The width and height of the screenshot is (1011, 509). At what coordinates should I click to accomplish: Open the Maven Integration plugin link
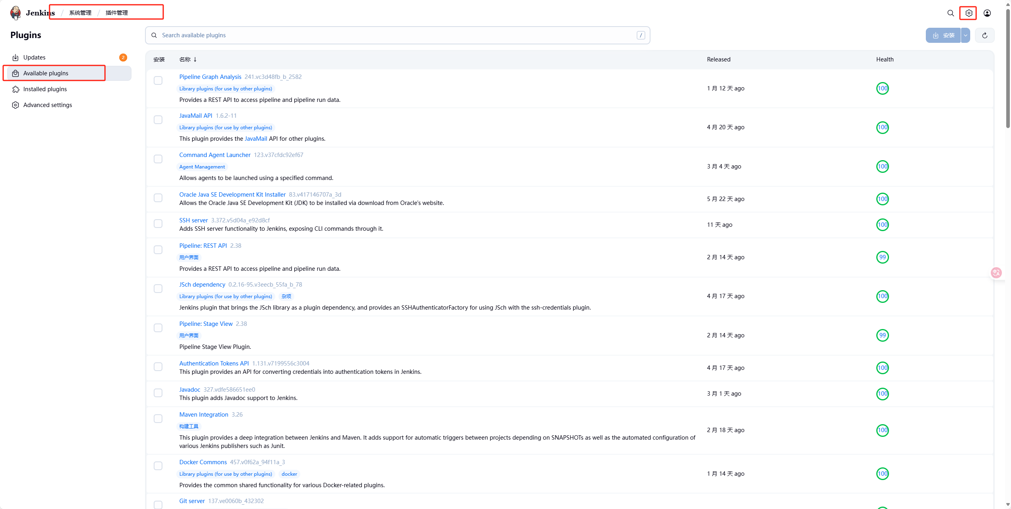click(204, 415)
